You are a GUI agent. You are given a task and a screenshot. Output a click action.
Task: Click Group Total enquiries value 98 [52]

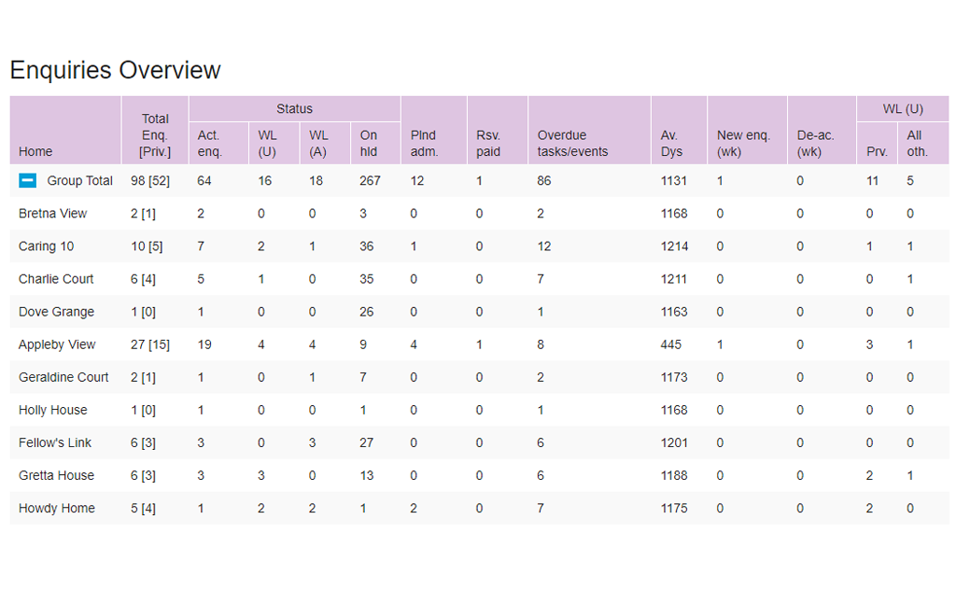pos(150,181)
